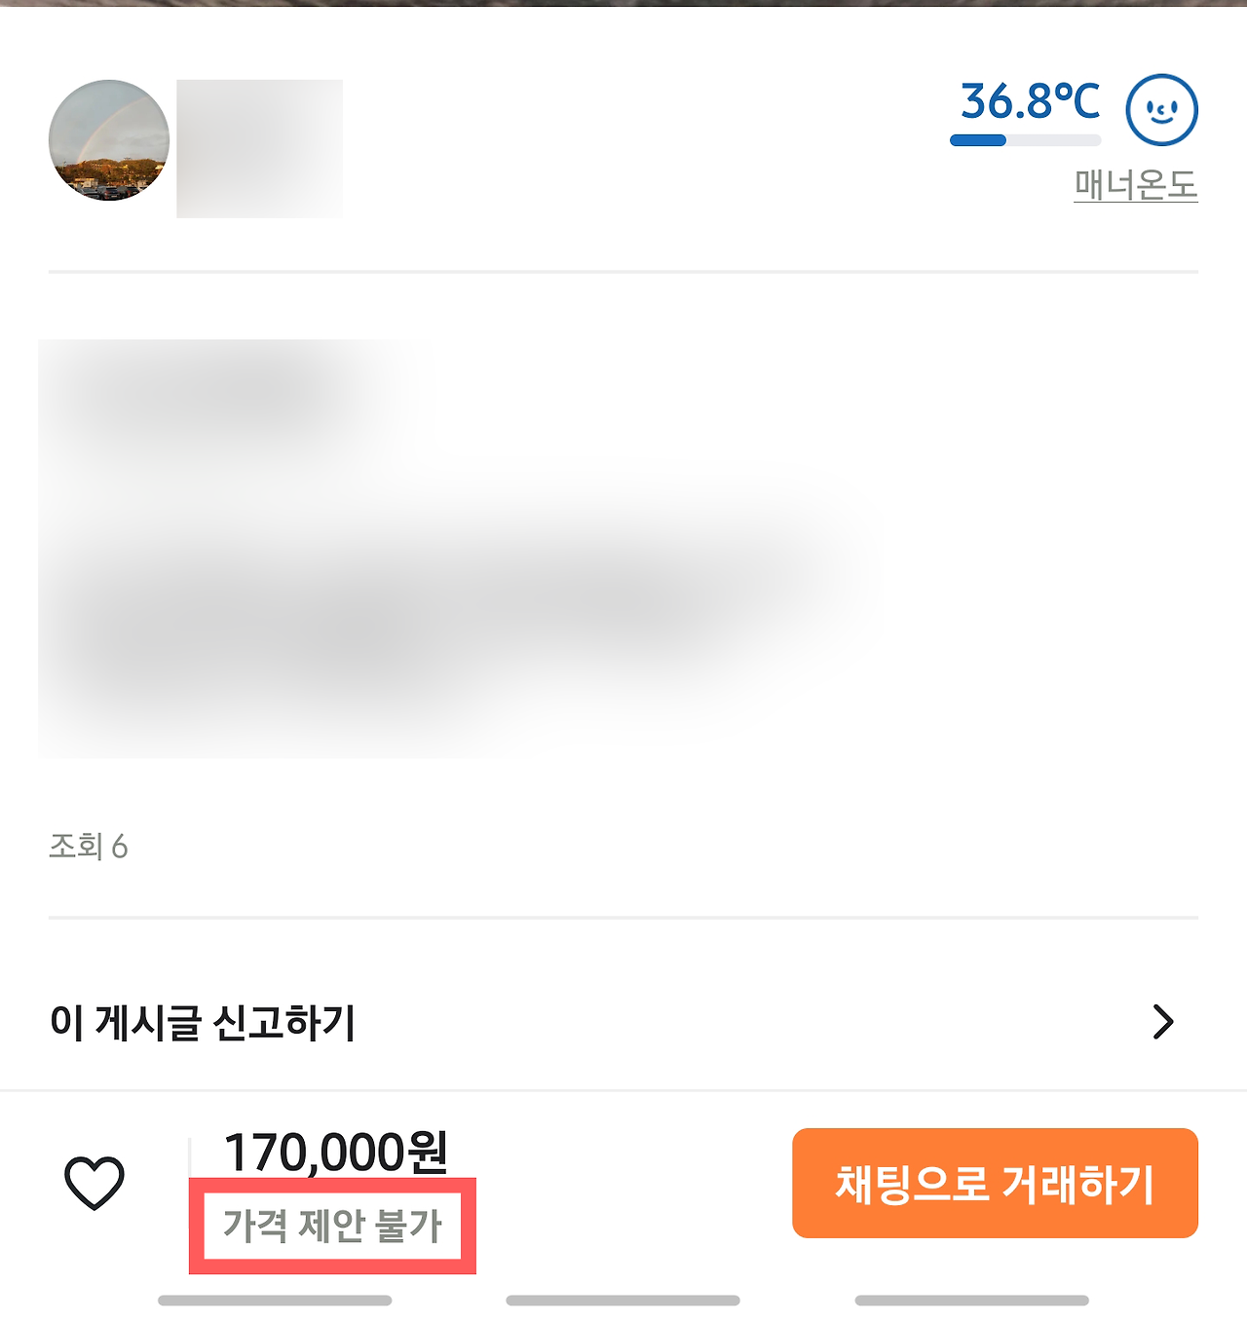Click the product photo strip at top
Screen dimensions: 1247x1323
coord(623,3)
